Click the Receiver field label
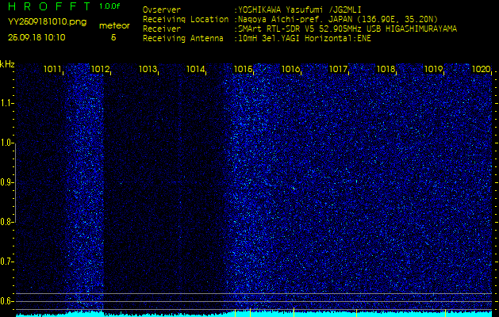The width and height of the screenshot is (499, 317). pyautogui.click(x=162, y=29)
